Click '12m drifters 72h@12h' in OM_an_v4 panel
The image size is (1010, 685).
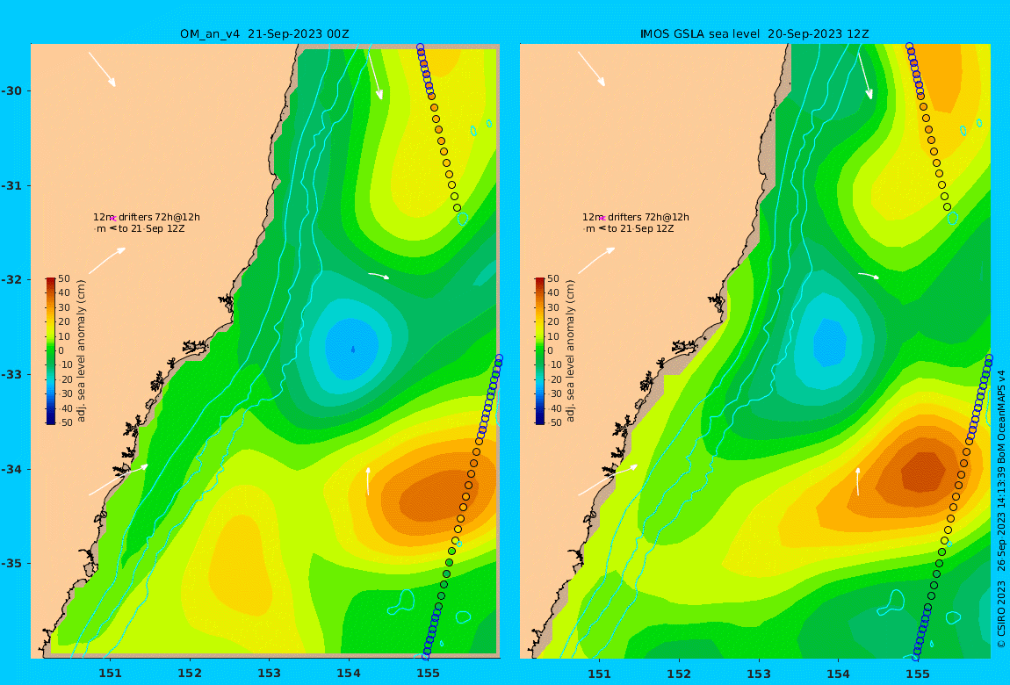[146, 217]
